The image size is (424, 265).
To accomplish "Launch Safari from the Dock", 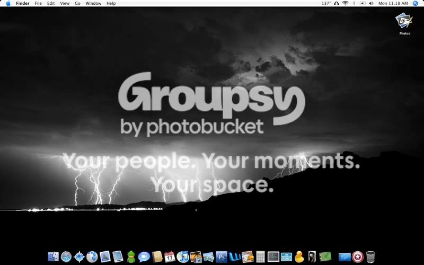I will click(x=66, y=257).
